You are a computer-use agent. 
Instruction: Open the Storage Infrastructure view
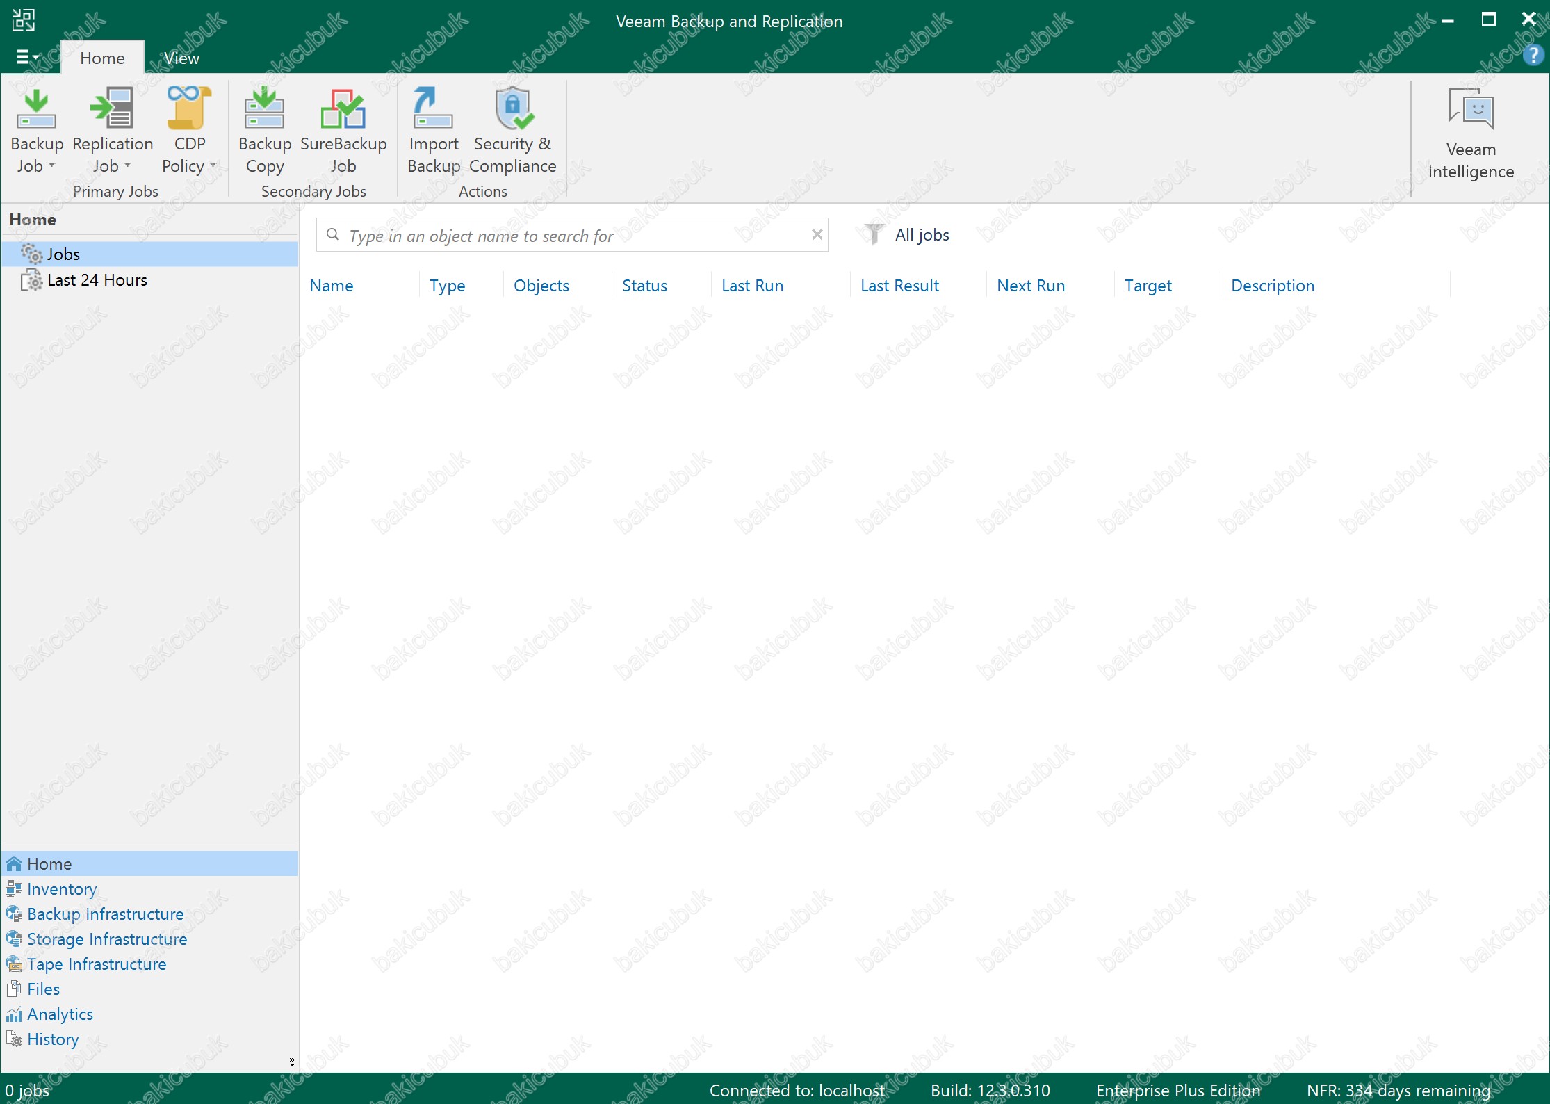pyautogui.click(x=107, y=939)
